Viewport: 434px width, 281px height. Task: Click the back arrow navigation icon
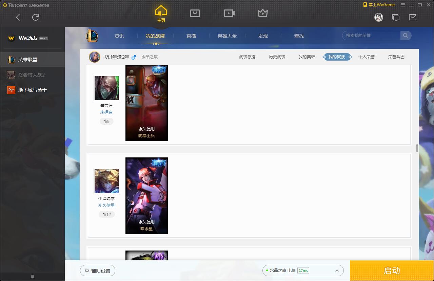pos(18,17)
